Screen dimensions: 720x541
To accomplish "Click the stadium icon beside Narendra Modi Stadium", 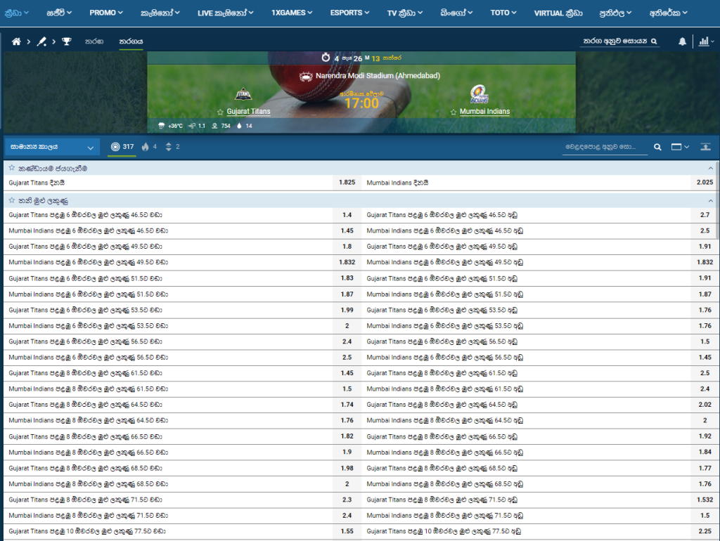I will 306,76.
